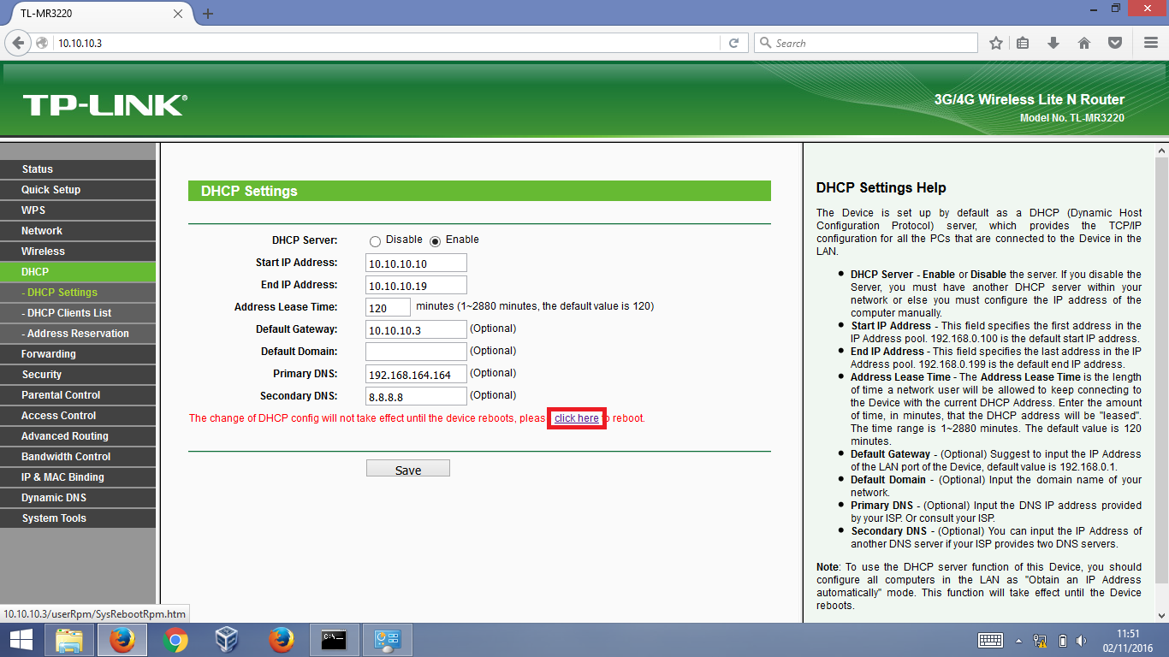Click the Address Lease Time field
This screenshot has width=1169, height=657.
tap(388, 307)
